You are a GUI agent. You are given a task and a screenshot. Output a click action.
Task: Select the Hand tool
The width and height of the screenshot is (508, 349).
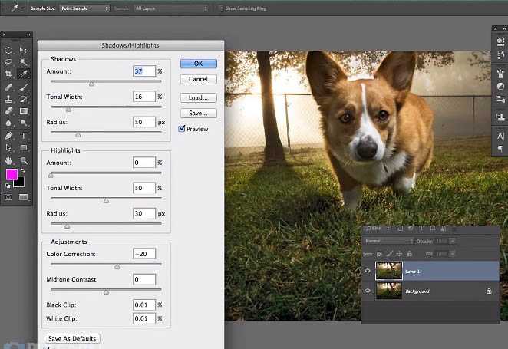[8, 160]
